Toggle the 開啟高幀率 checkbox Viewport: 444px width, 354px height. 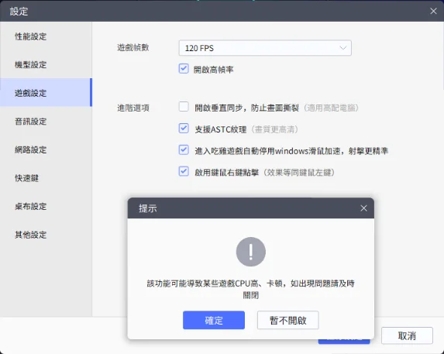point(184,68)
